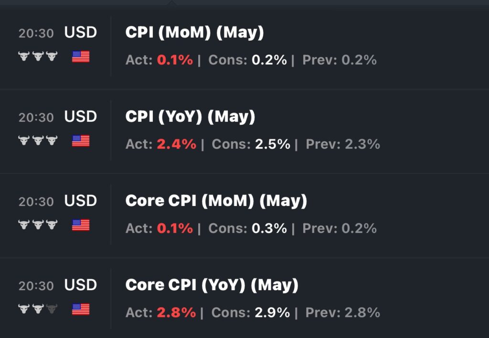Click the USD label in the Core CPI (YoY) row

pyautogui.click(x=81, y=285)
